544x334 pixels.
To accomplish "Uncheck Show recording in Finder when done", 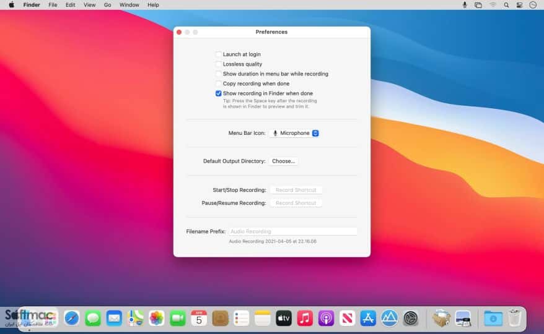I will click(218, 93).
